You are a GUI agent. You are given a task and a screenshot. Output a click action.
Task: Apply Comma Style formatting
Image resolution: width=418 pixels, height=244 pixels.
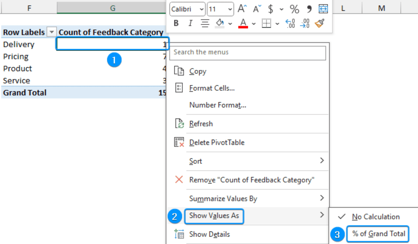click(x=309, y=9)
